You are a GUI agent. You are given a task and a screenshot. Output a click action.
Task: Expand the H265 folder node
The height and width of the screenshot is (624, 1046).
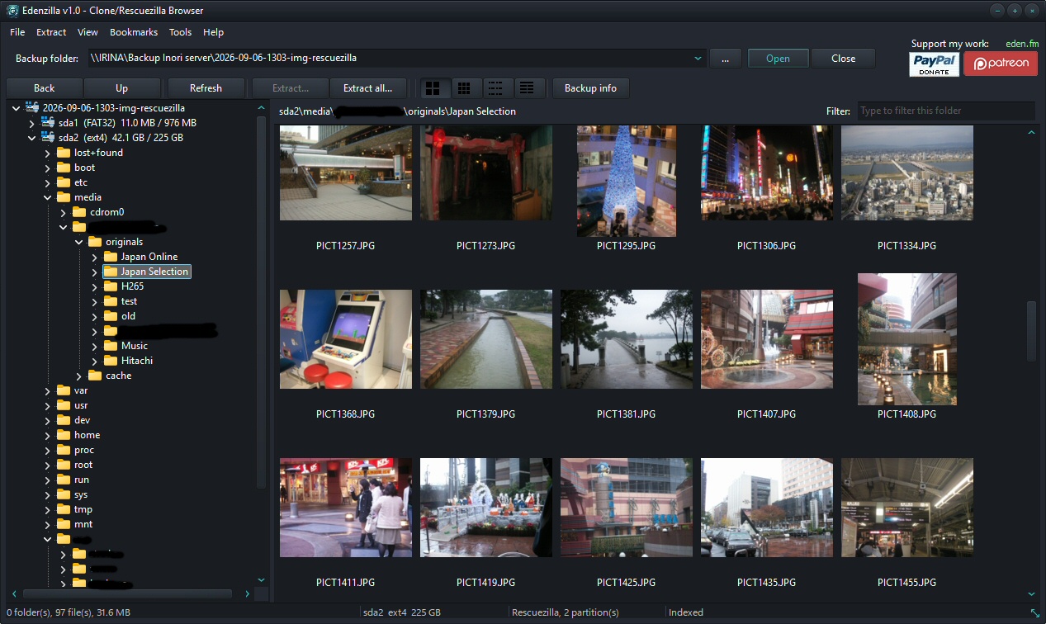pos(94,286)
